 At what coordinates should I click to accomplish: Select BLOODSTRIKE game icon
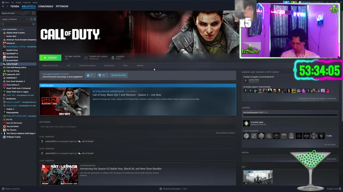click(4, 61)
